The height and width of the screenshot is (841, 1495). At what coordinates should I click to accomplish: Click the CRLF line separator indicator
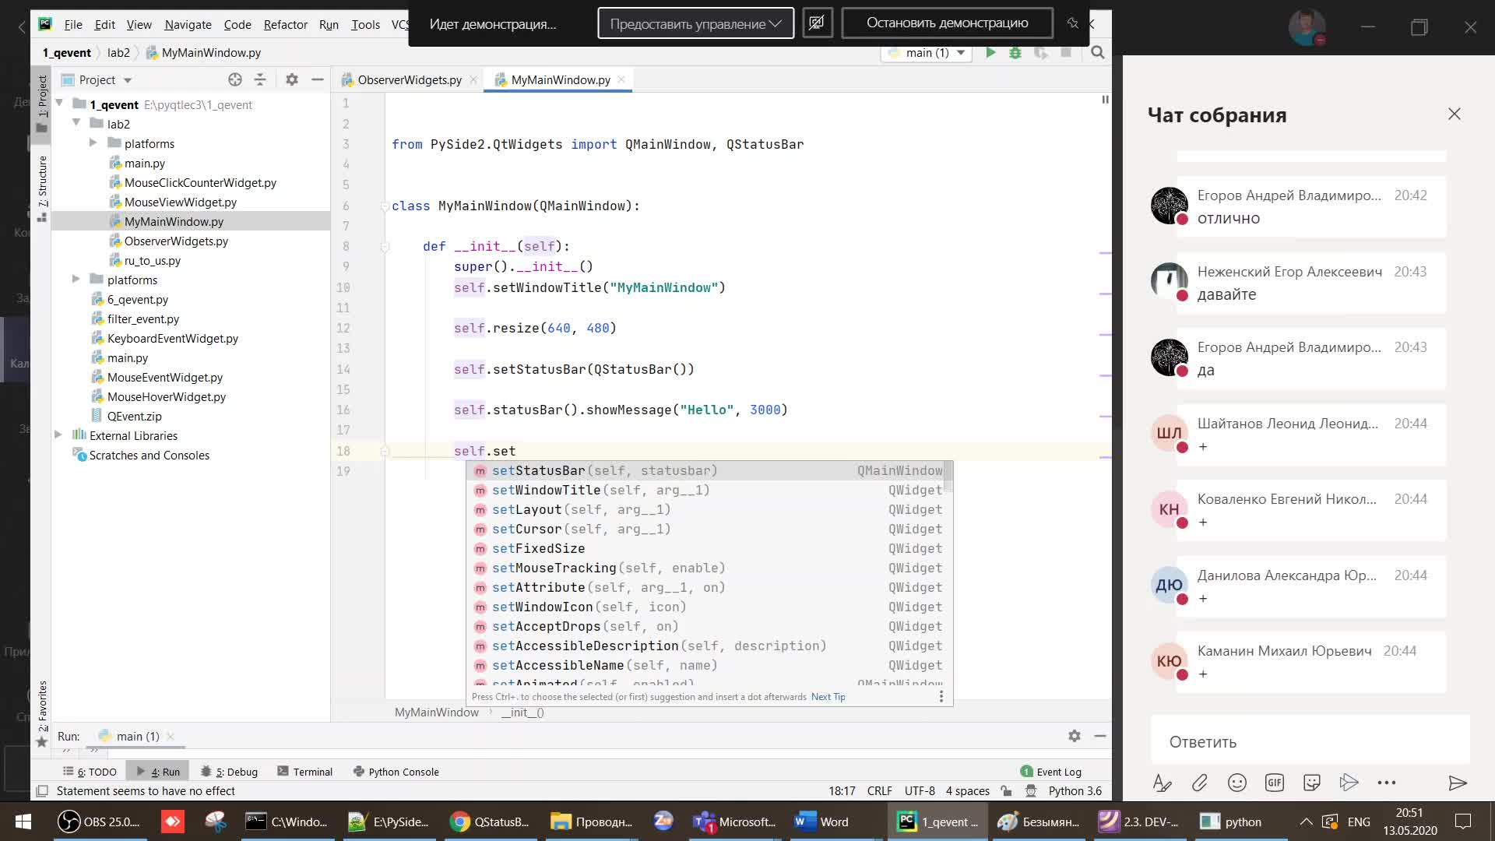point(879,791)
